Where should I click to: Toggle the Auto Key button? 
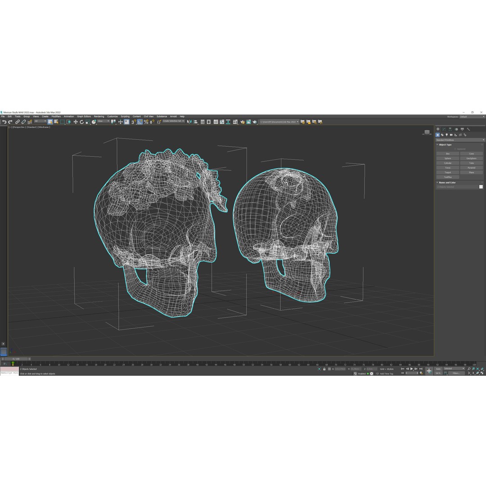[x=438, y=369]
